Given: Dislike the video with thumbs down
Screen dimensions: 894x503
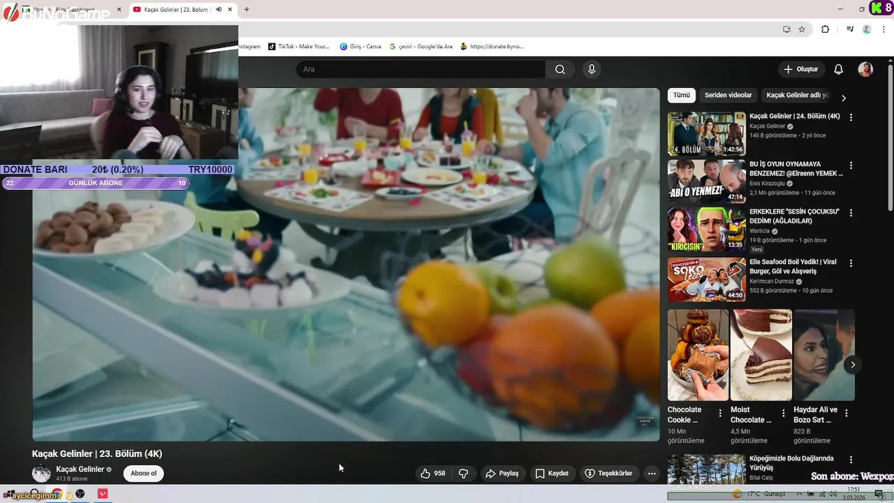Looking at the screenshot, I should coord(463,473).
